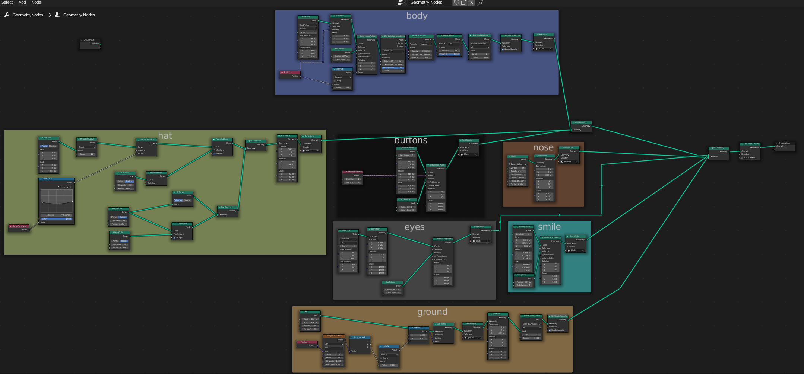Image resolution: width=804 pixels, height=374 pixels.
Task: Open Poisson Disk dropdown in Distribute Points on Faces
Action: pyautogui.click(x=393, y=51)
